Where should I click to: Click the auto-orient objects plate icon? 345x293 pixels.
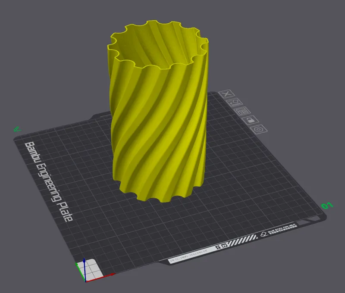pos(234,103)
